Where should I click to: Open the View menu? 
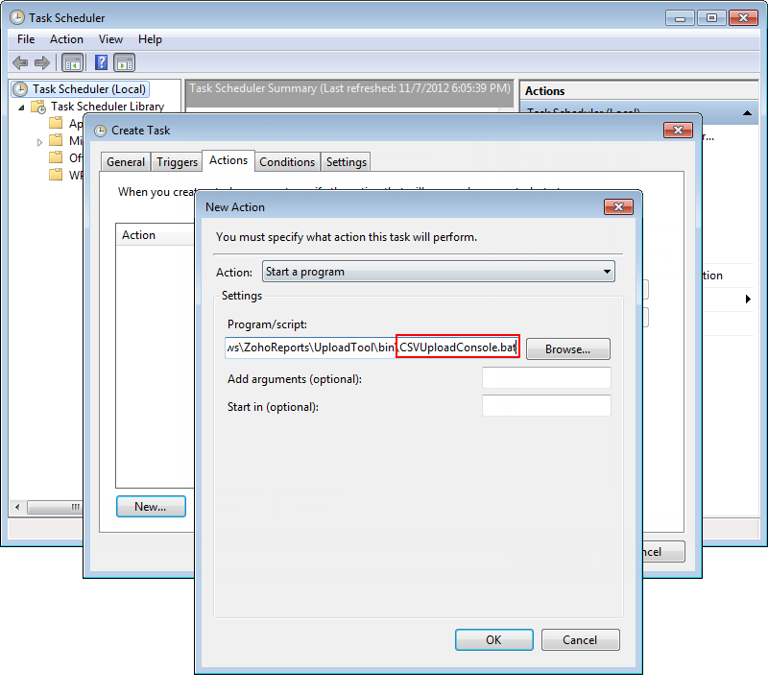[110, 39]
